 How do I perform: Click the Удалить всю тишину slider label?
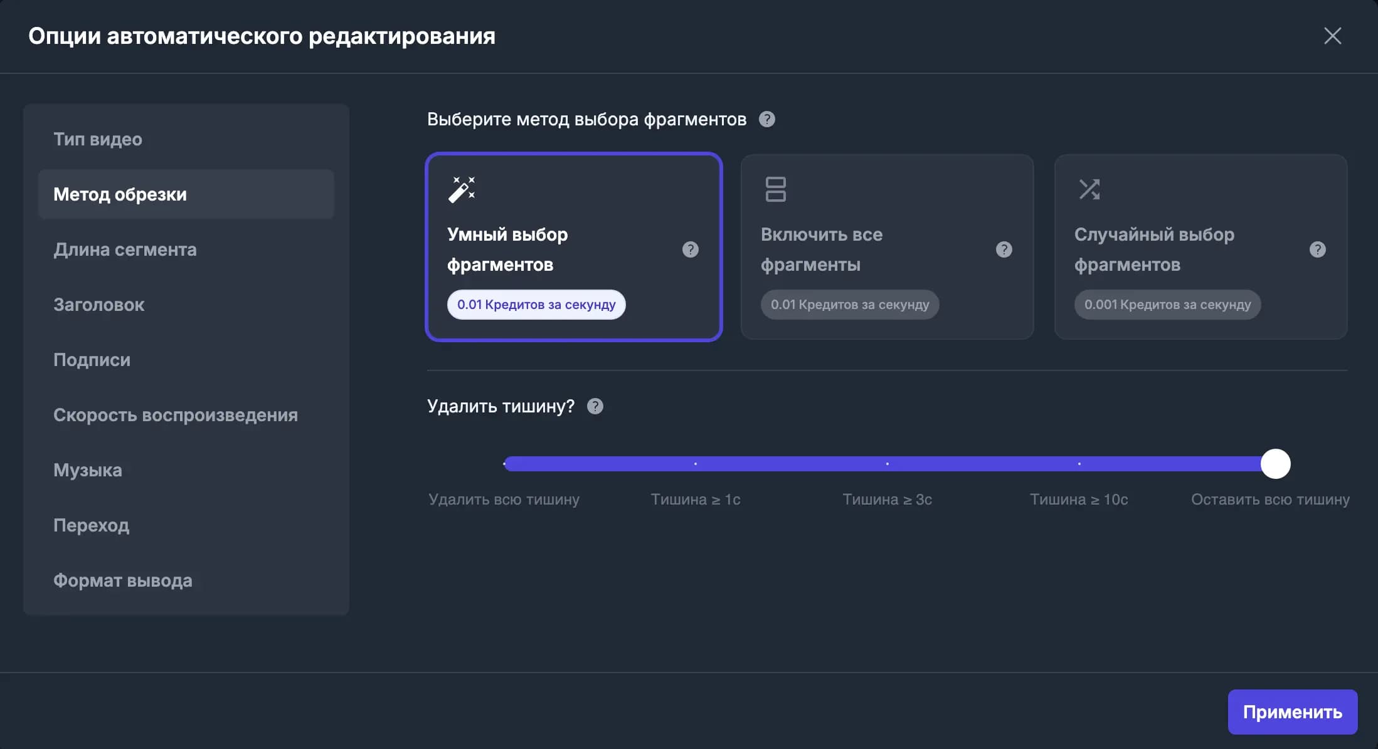tap(504, 500)
